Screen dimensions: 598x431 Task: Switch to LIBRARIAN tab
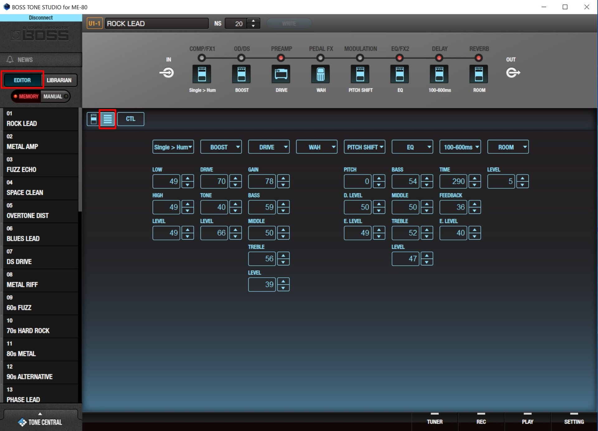click(x=59, y=80)
